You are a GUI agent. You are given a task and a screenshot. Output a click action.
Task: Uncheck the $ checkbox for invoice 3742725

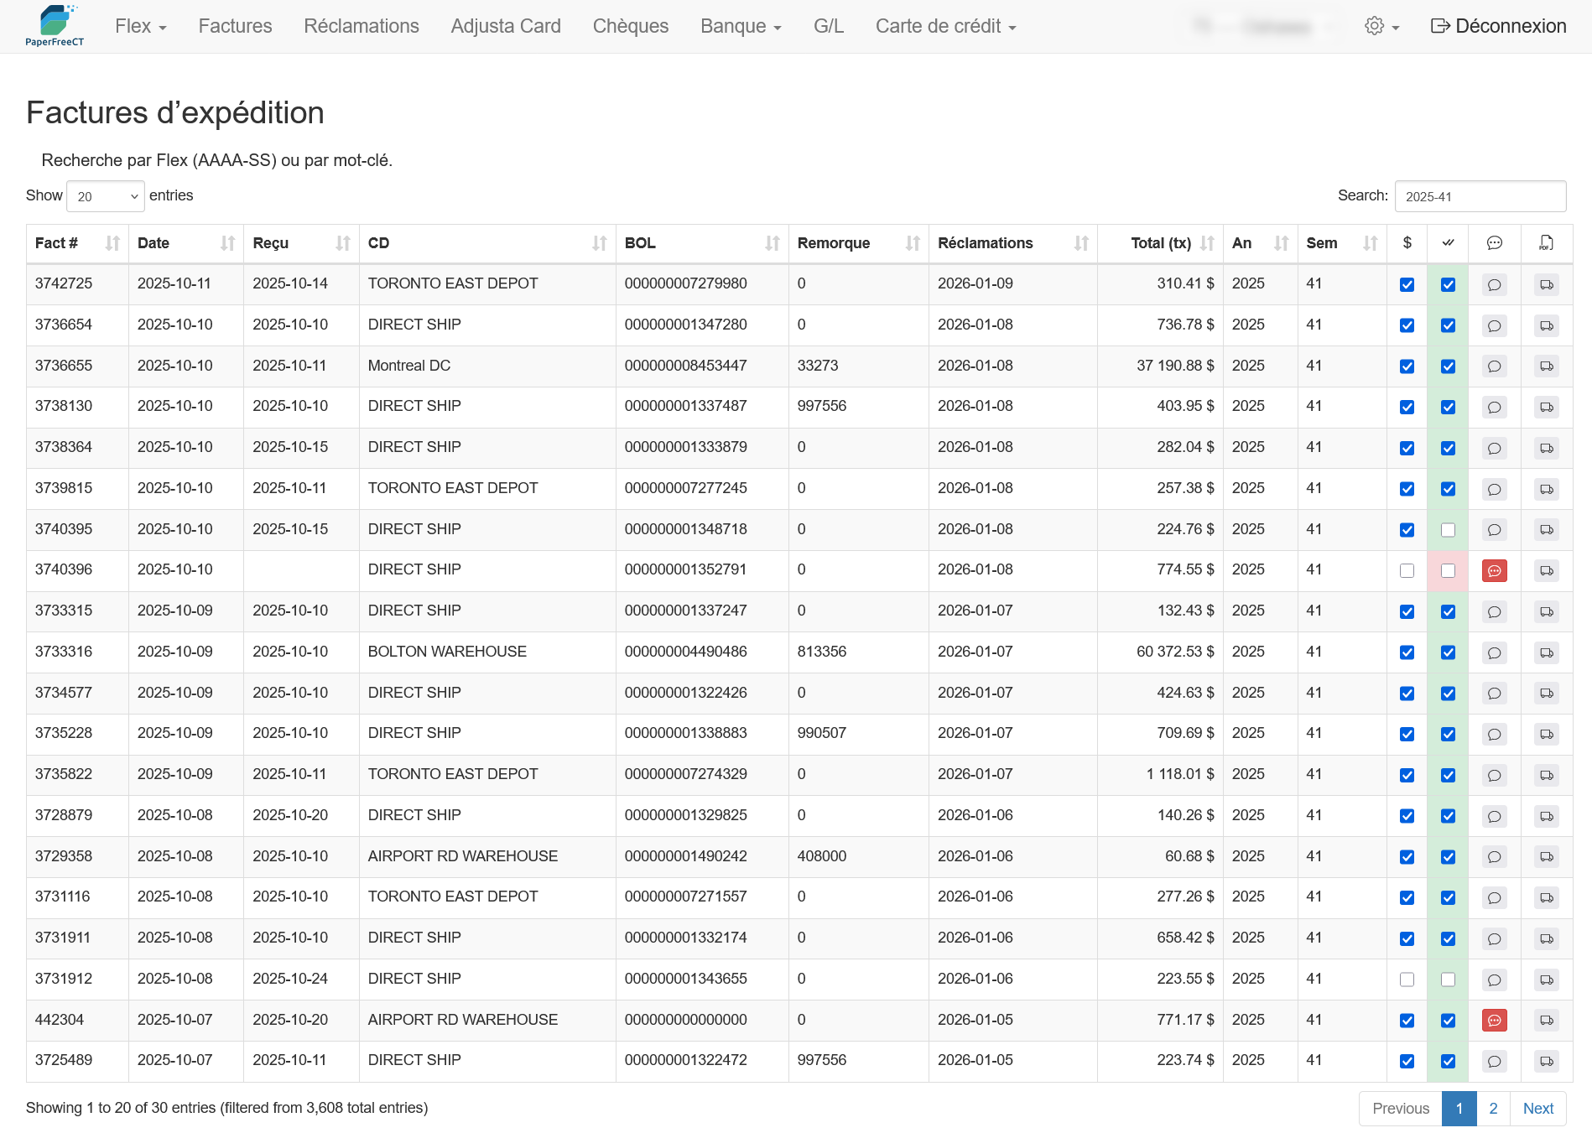pyautogui.click(x=1407, y=284)
